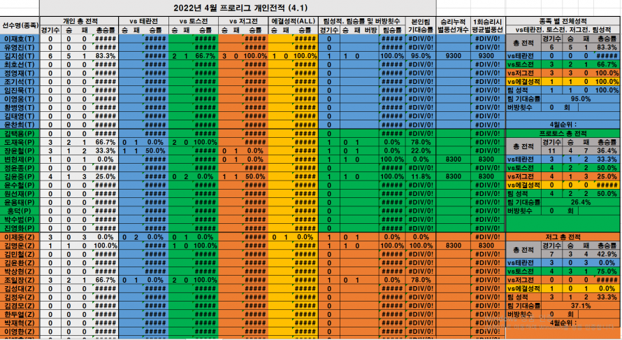Viewport: 622px width, 340px height.
Task: Click player name cell 유영진(T)
Action: (20, 48)
